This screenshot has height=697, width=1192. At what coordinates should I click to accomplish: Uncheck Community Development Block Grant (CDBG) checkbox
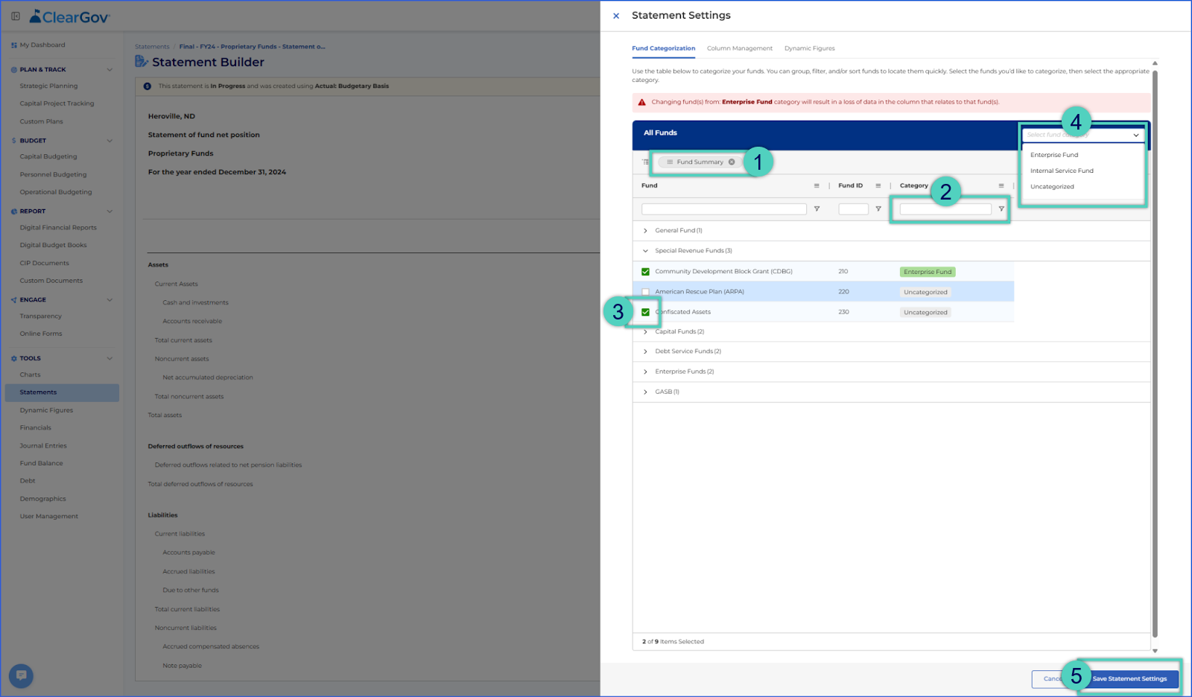[645, 272]
